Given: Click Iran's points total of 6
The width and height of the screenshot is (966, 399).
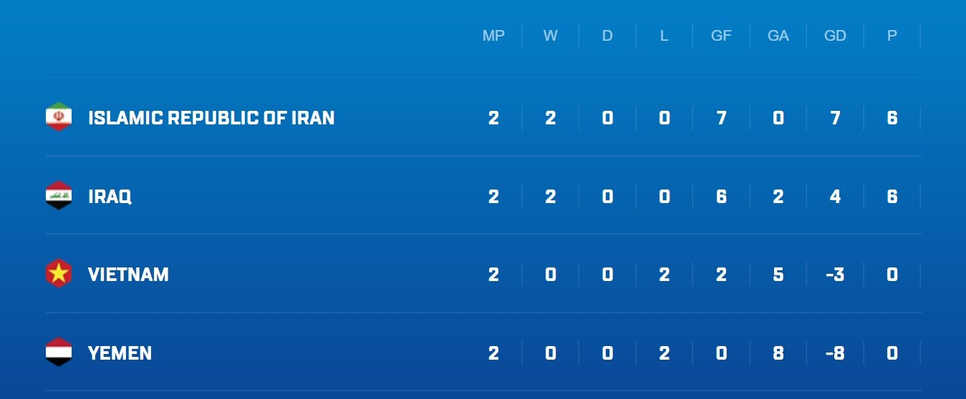Looking at the screenshot, I should (x=892, y=118).
